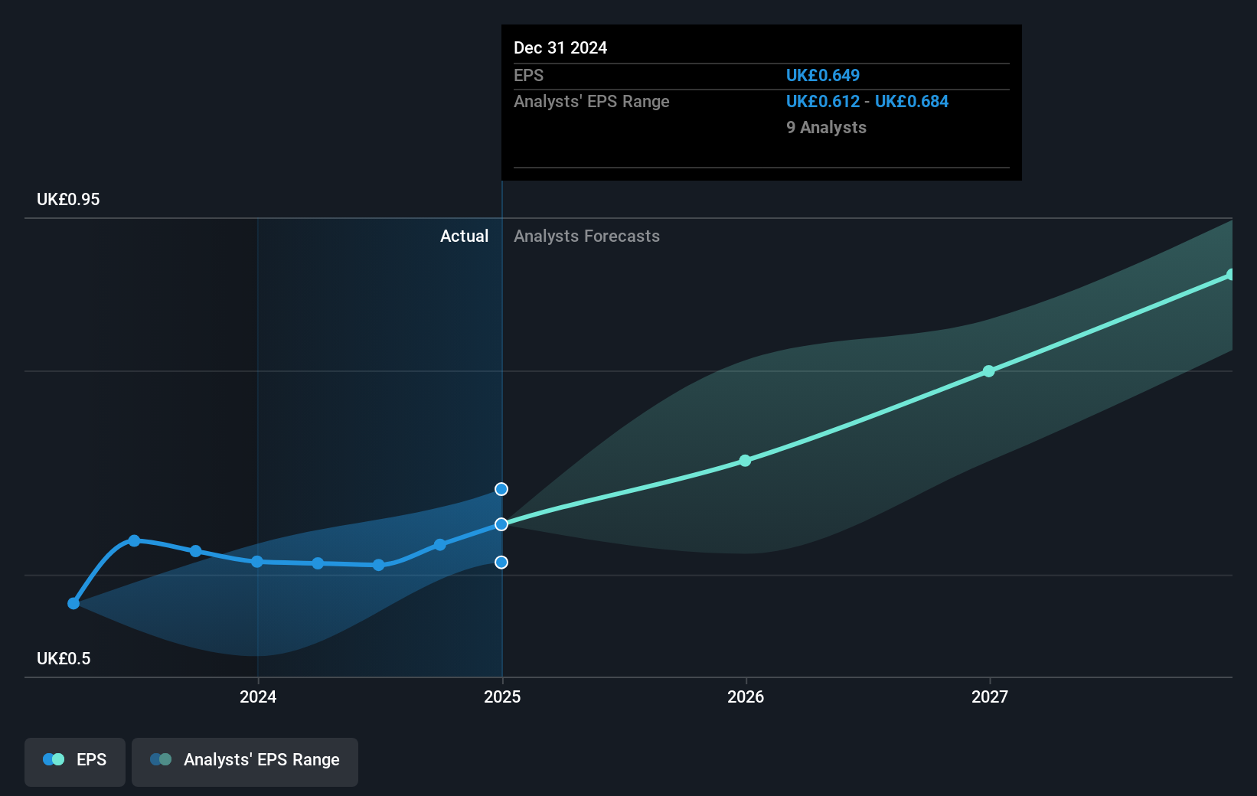Click the first EPS data point at chart start
The width and height of the screenshot is (1257, 796).
coord(73,604)
